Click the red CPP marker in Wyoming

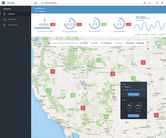click(x=113, y=74)
